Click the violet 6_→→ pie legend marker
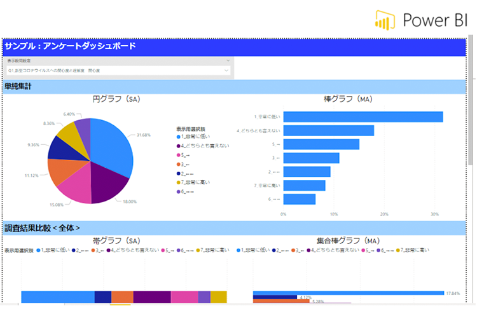 coord(179,191)
